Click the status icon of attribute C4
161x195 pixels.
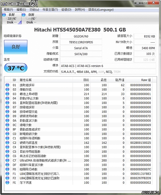(7, 147)
